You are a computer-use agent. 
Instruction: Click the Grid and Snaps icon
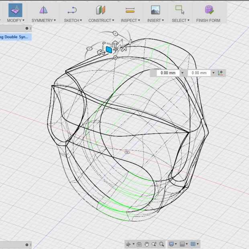(182, 244)
